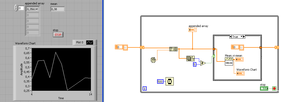Click the Plot 0 legend line swatch

(90, 42)
